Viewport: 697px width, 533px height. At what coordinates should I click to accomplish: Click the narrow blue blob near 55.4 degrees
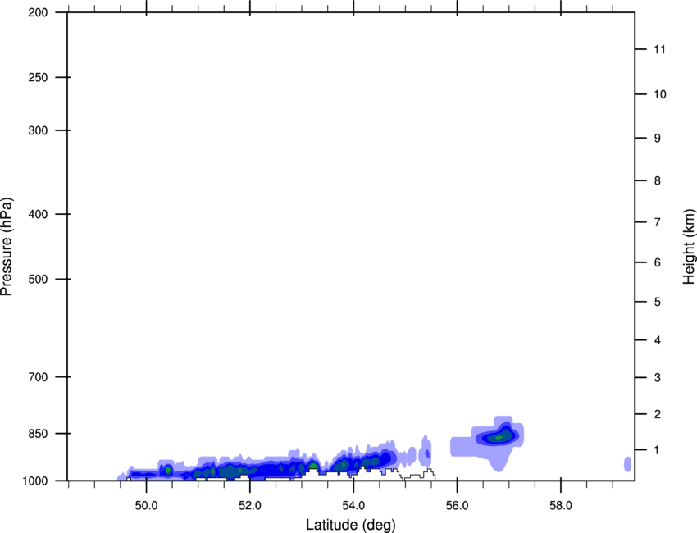[x=426, y=450]
